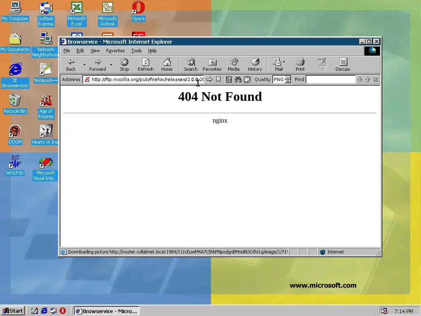Screen dimensions: 421x316
Task: Click the picture icon in the Browservice bar
Action: coord(229,79)
